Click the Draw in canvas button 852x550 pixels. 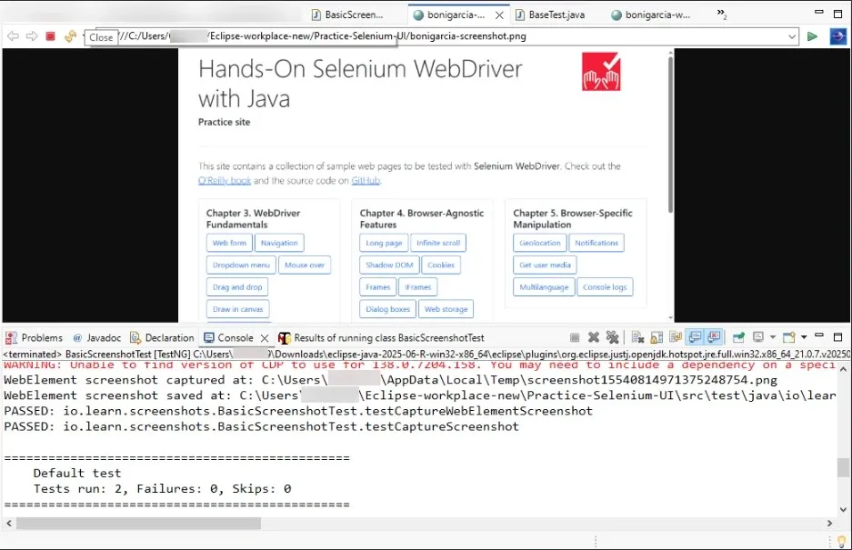tap(237, 309)
